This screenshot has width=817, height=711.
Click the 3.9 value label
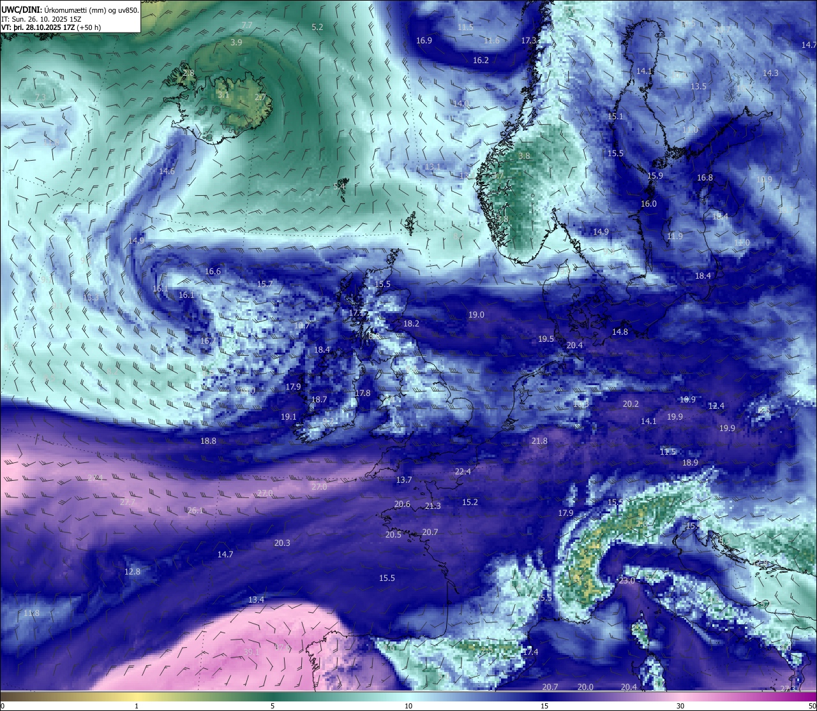point(236,42)
